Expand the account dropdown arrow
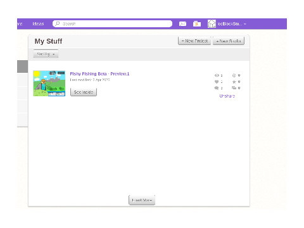304x228 pixels. (x=245, y=24)
